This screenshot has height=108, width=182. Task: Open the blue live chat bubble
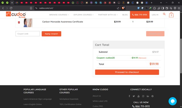pos(173,101)
